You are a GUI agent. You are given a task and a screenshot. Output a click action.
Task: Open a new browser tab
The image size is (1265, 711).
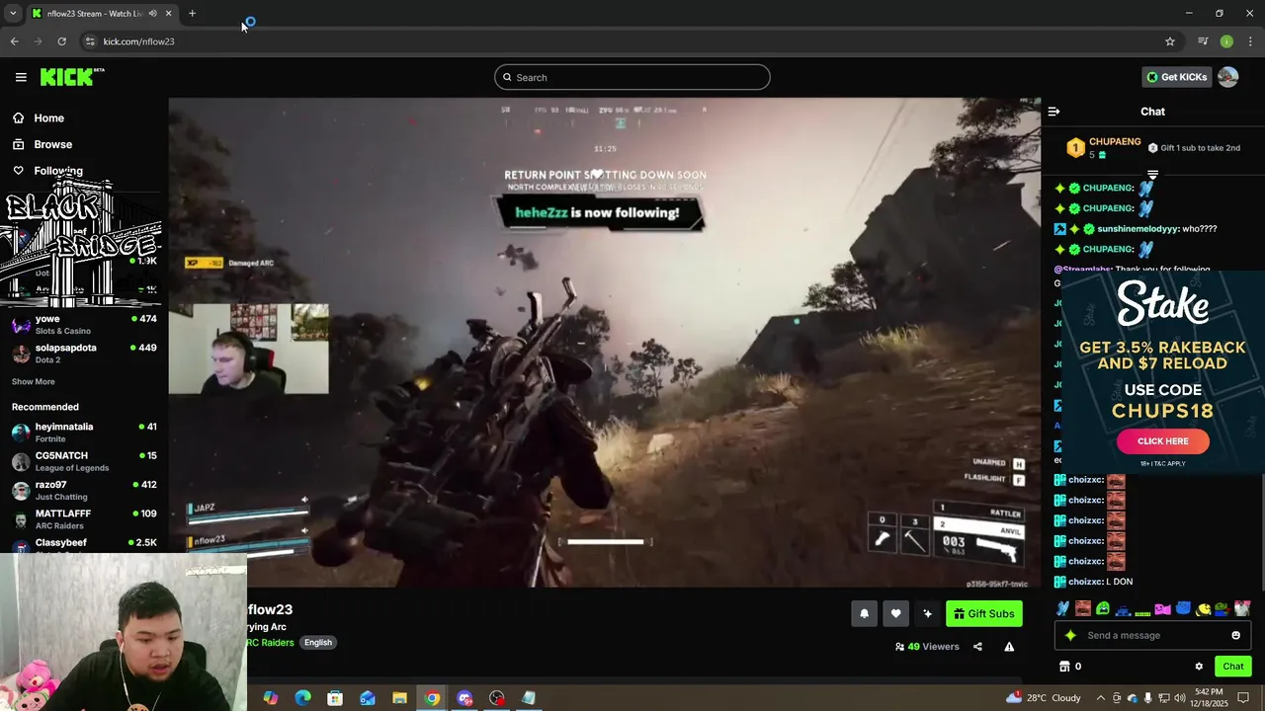point(192,14)
